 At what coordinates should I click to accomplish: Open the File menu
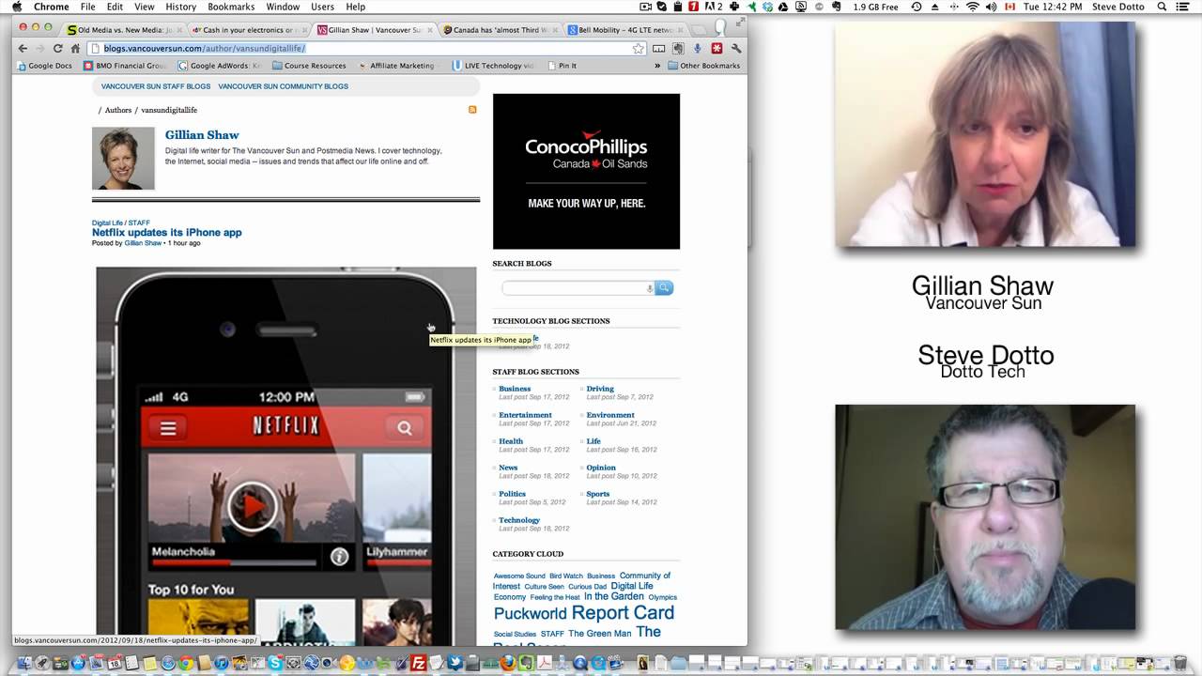click(87, 7)
